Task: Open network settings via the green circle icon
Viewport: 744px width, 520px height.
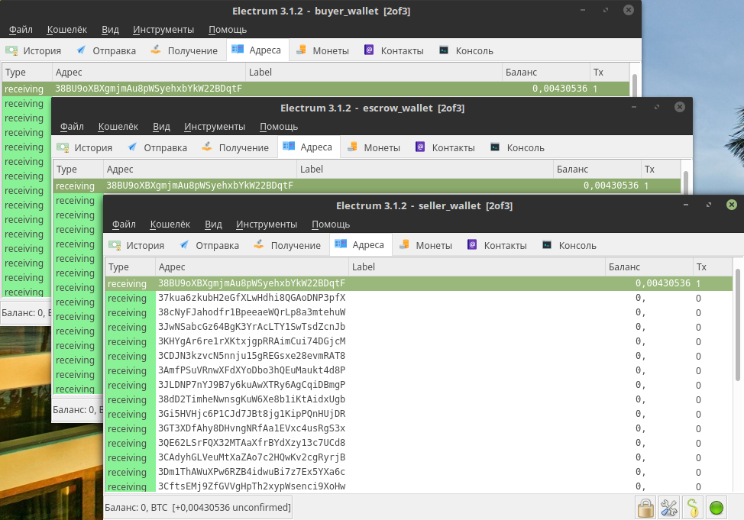Action: pos(717,508)
